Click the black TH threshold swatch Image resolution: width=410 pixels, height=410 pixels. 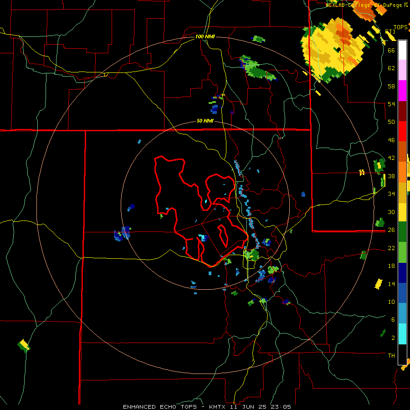[402, 354]
